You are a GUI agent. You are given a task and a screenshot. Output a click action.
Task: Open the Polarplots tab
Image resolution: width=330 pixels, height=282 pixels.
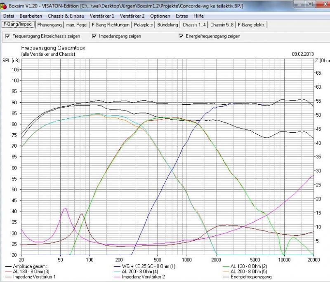tap(143, 25)
